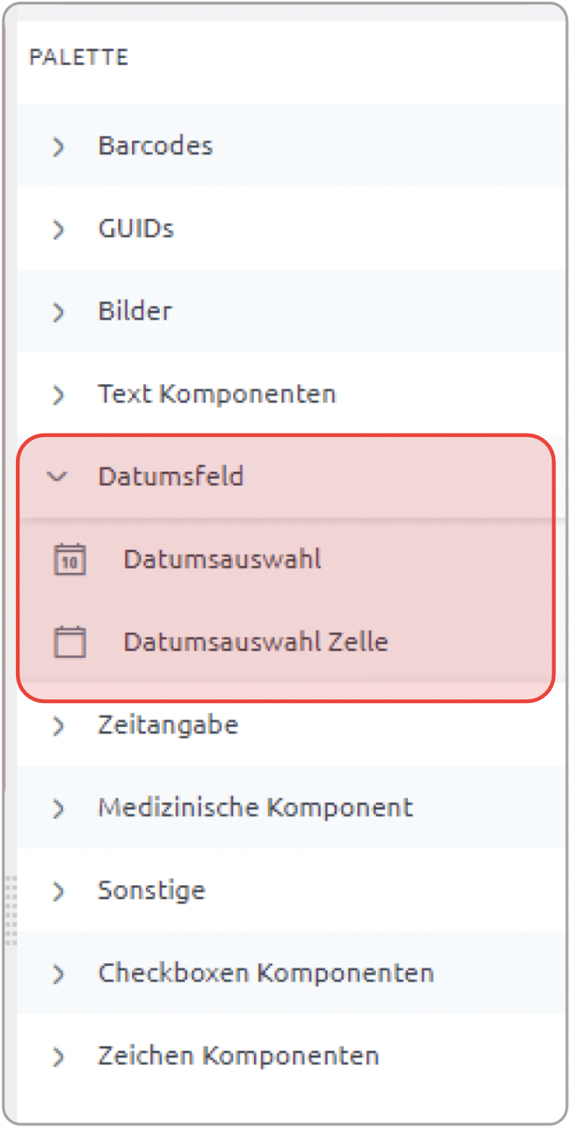572x1130 pixels.
Task: Click the Datumsauswahl calendar icon
Action: tap(70, 560)
